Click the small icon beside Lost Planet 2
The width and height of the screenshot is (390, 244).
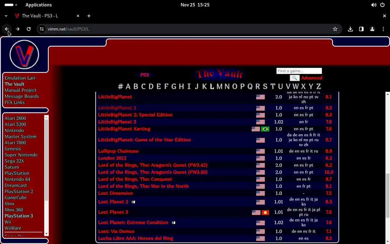133,202
